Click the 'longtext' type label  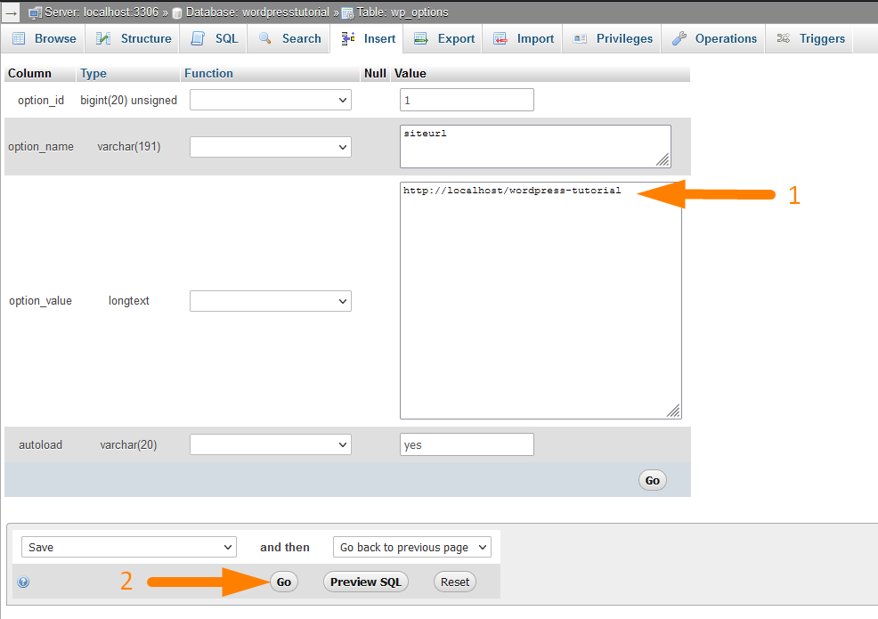(x=129, y=301)
